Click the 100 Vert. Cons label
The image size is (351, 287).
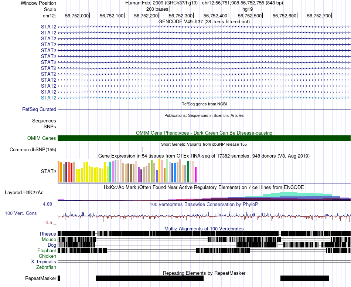(x=21, y=213)
